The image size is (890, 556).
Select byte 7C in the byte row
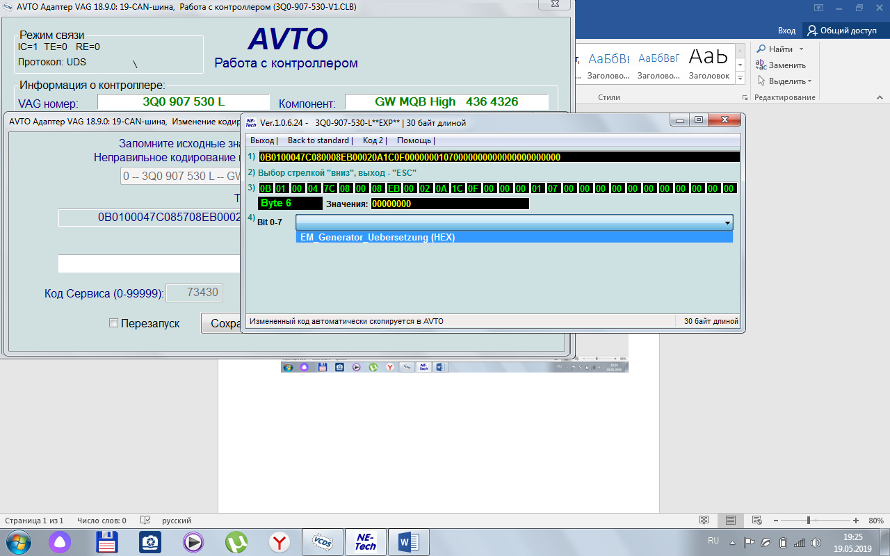tap(329, 188)
